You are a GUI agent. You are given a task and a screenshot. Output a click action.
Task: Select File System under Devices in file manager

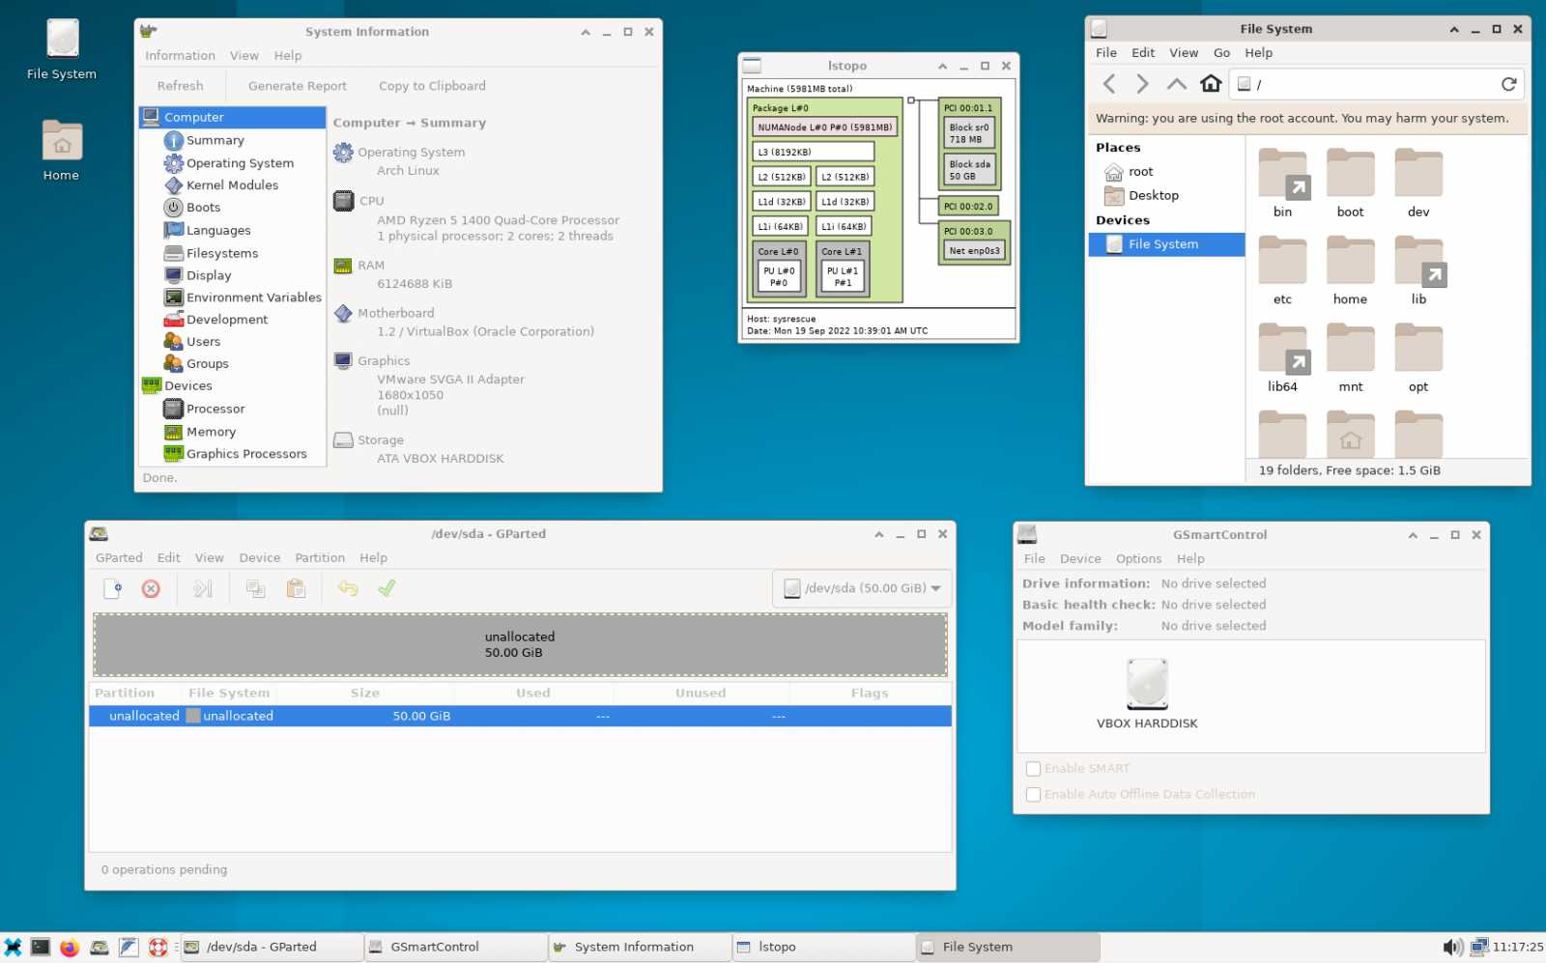[x=1166, y=244]
